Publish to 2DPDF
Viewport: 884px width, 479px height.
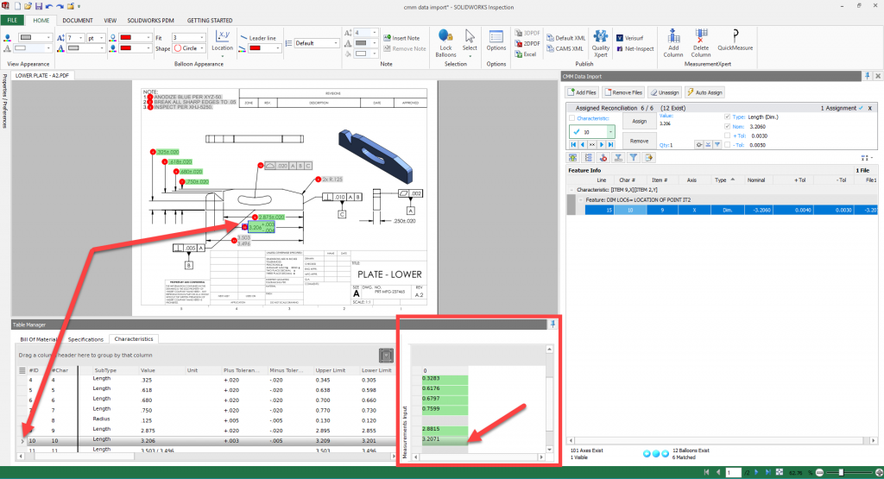pos(527,43)
